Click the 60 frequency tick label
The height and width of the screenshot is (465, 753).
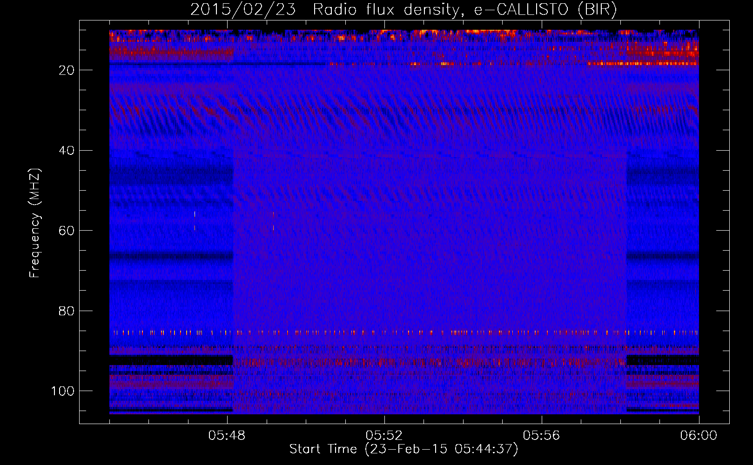click(x=67, y=231)
